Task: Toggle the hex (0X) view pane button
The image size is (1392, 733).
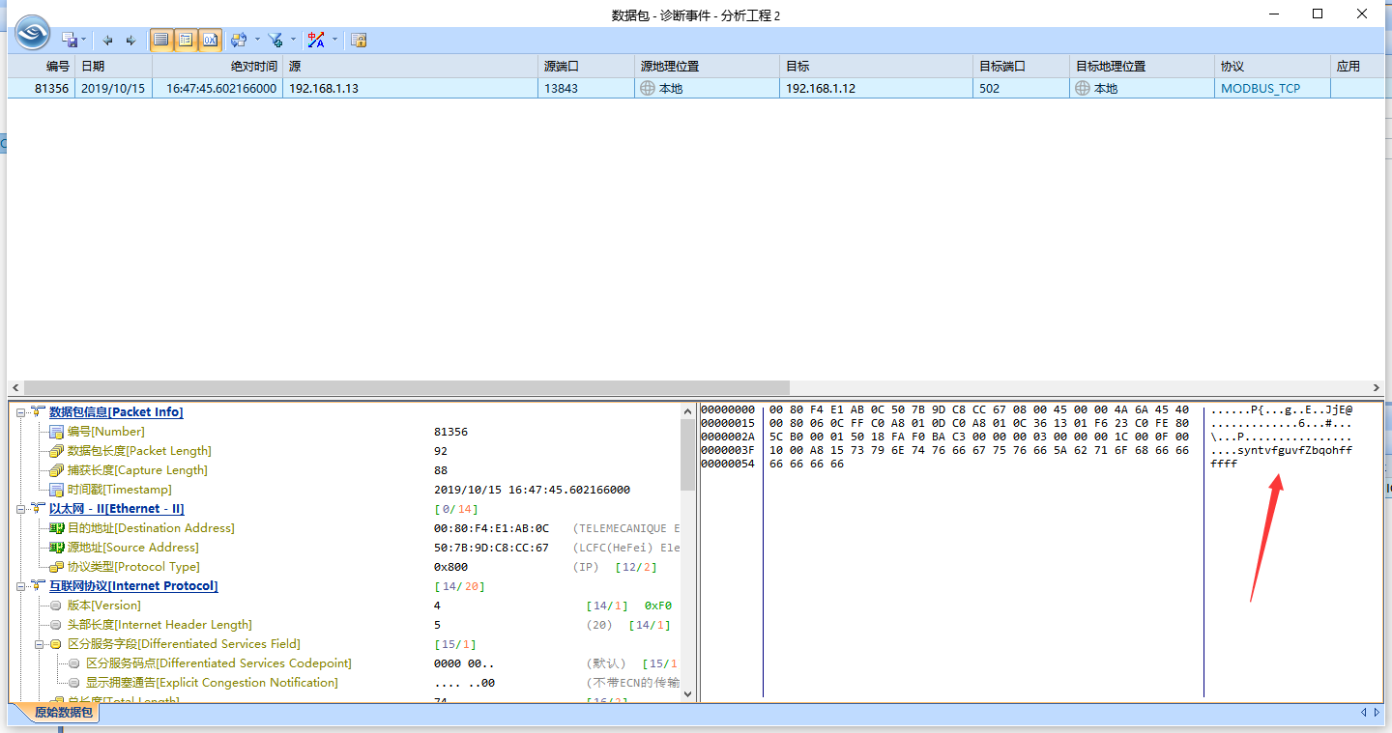Action: tap(210, 40)
